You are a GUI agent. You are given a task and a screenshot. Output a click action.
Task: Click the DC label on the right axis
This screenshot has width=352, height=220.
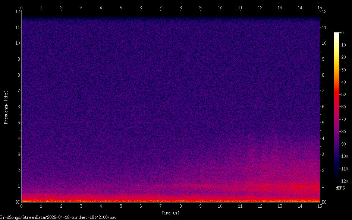324,202
